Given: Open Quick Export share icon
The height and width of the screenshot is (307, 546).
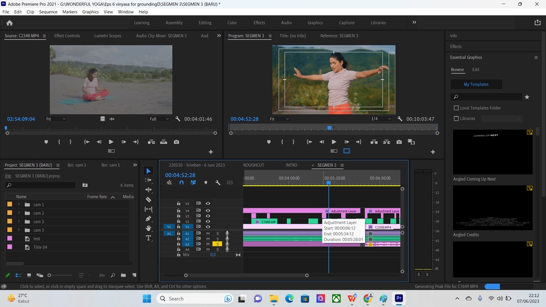Looking at the screenshot, I should click(537, 23).
